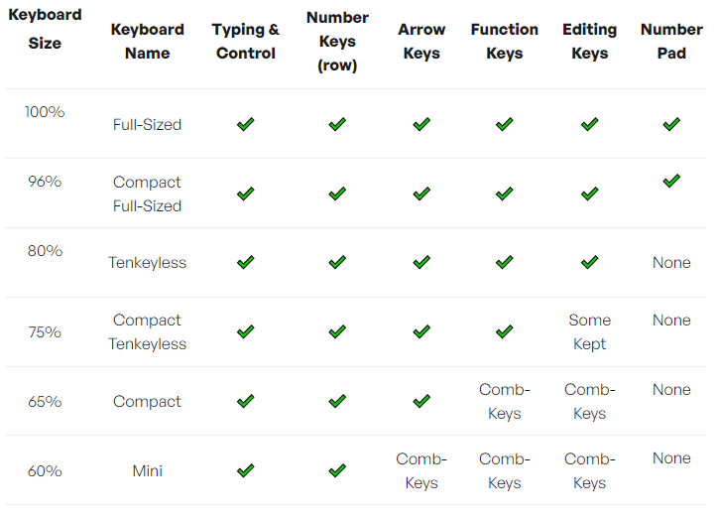The height and width of the screenshot is (518, 719).
Task: Click None in Tenkeyless Number Pad cell
Action: tap(671, 262)
